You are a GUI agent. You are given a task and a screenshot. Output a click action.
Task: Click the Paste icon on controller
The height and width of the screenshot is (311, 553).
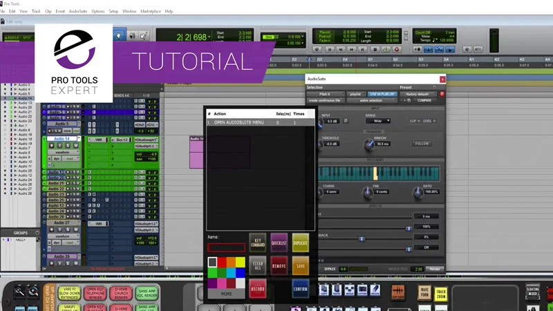[x=337, y=290]
